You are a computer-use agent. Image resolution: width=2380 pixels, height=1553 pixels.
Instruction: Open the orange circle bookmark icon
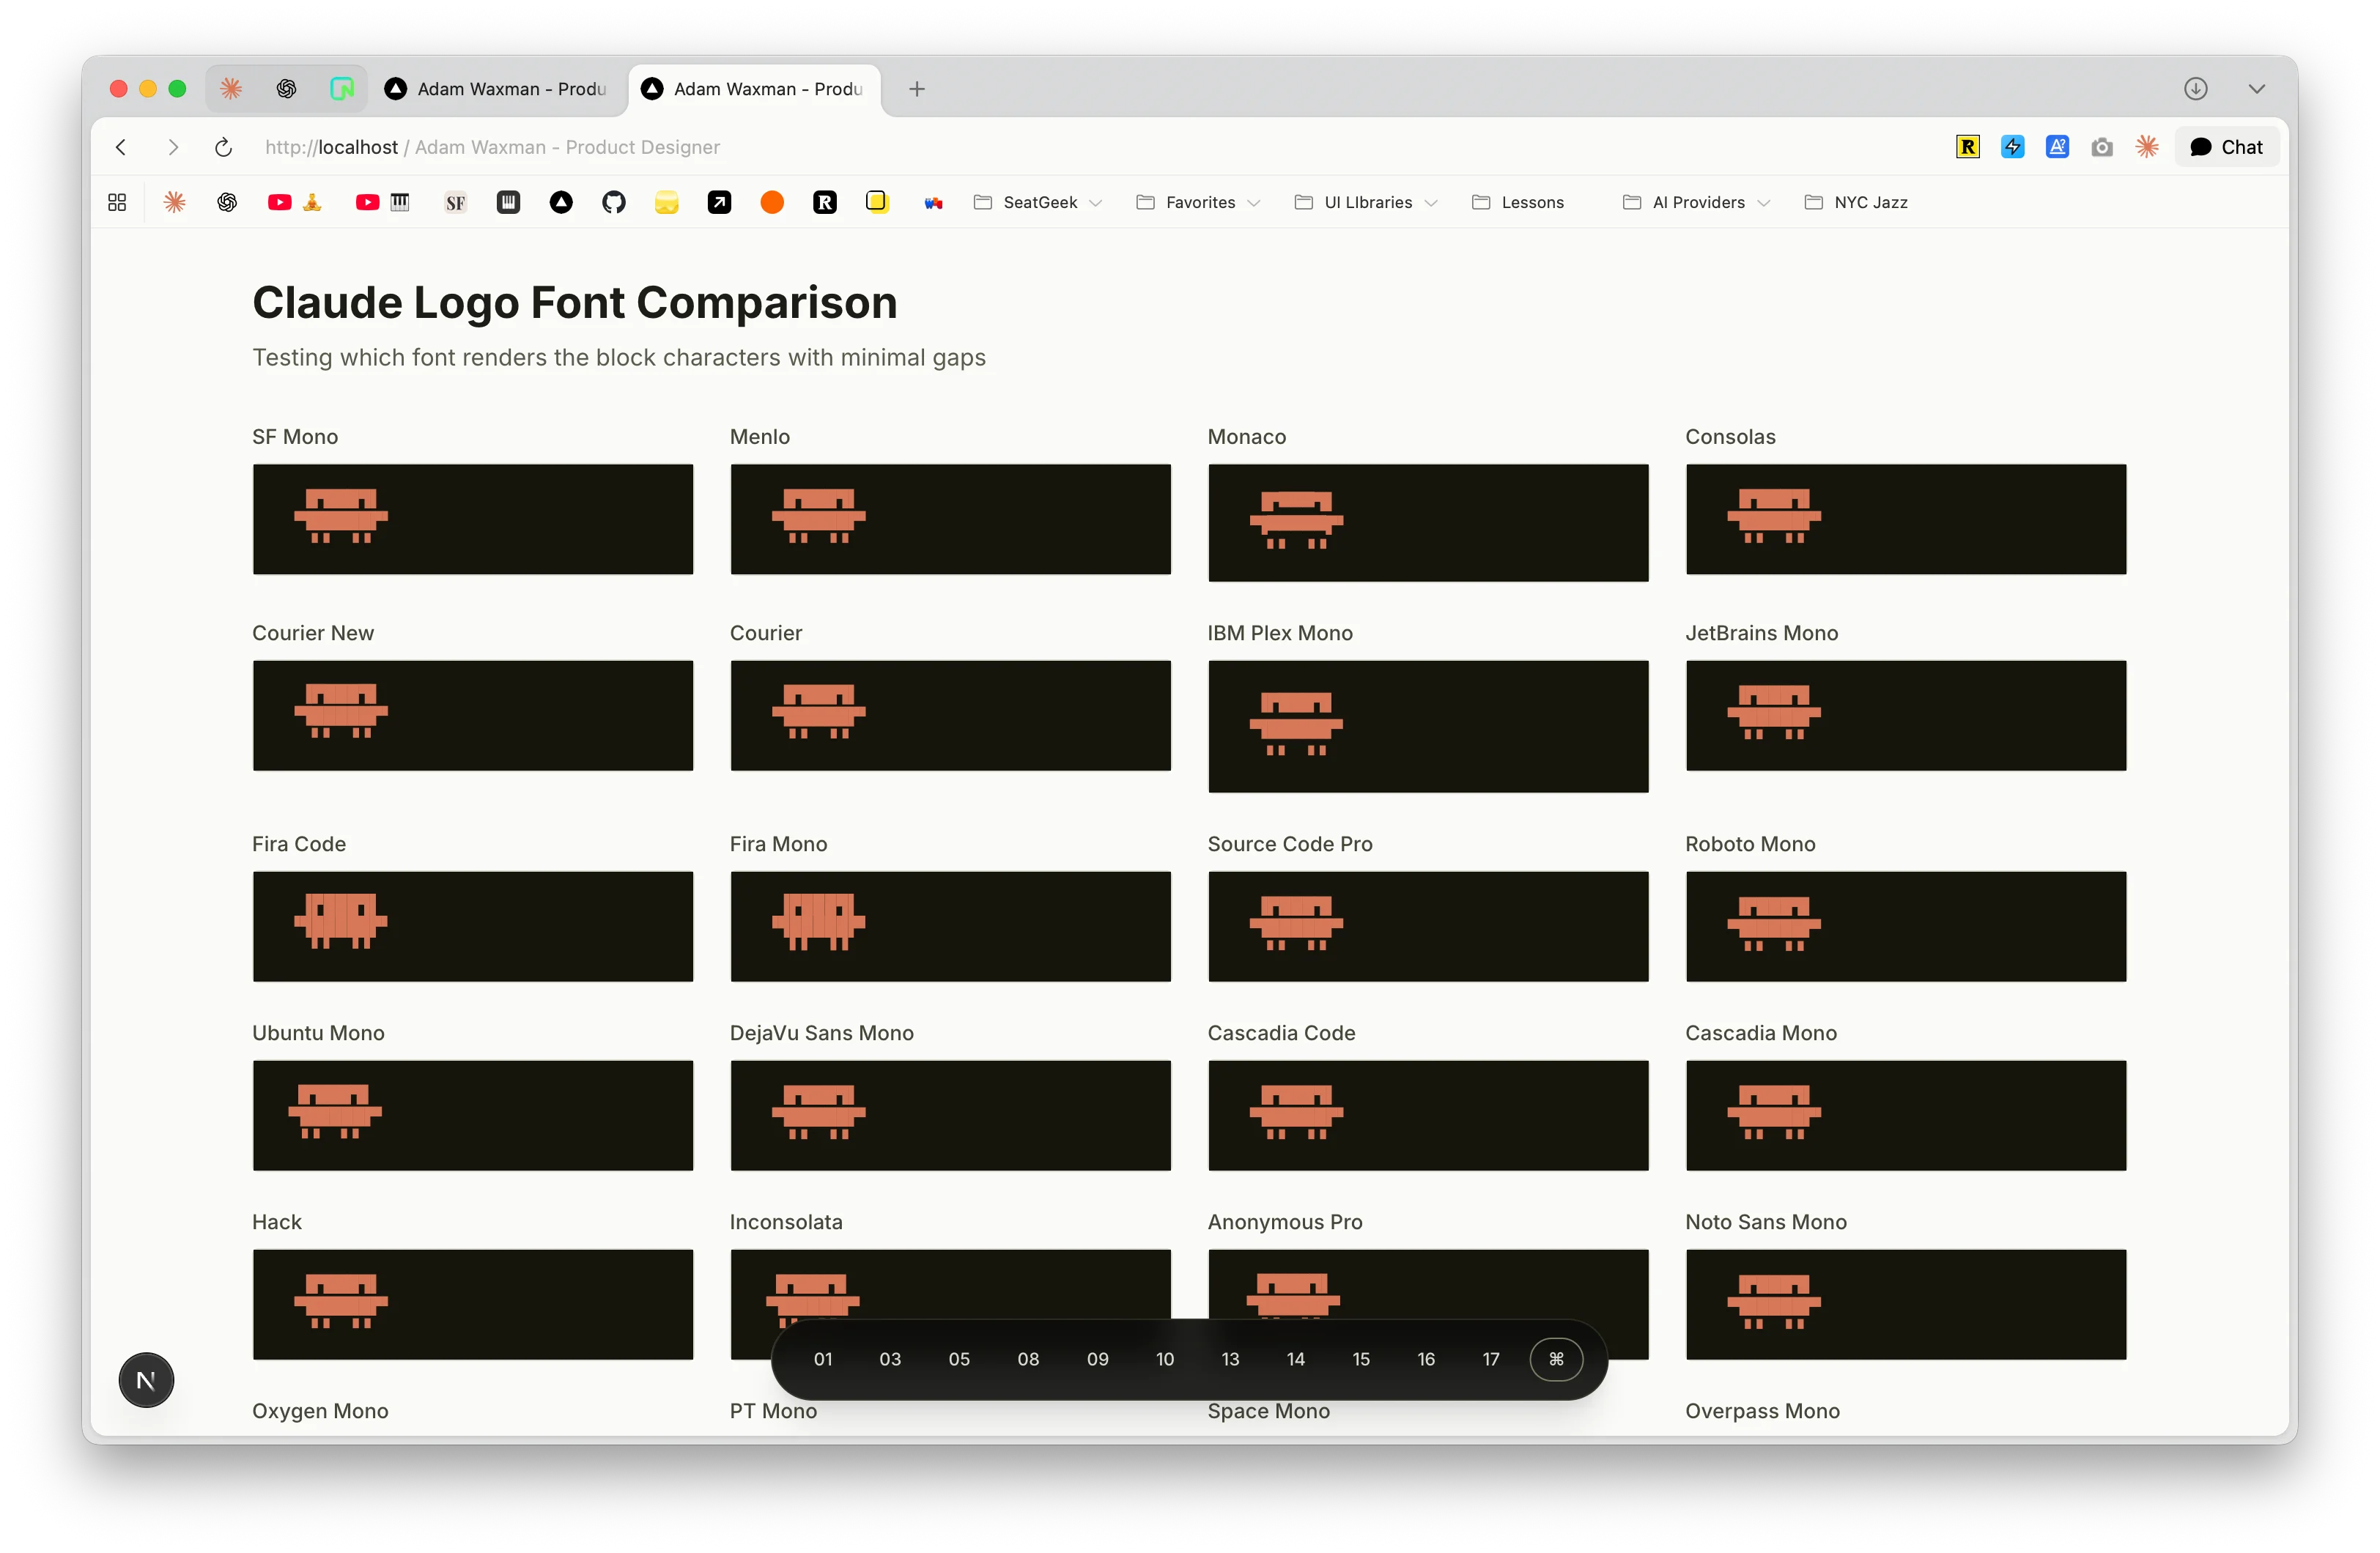pos(772,202)
